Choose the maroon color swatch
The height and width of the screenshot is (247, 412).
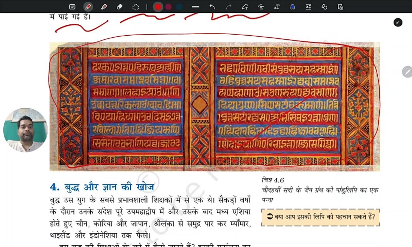pos(168,7)
